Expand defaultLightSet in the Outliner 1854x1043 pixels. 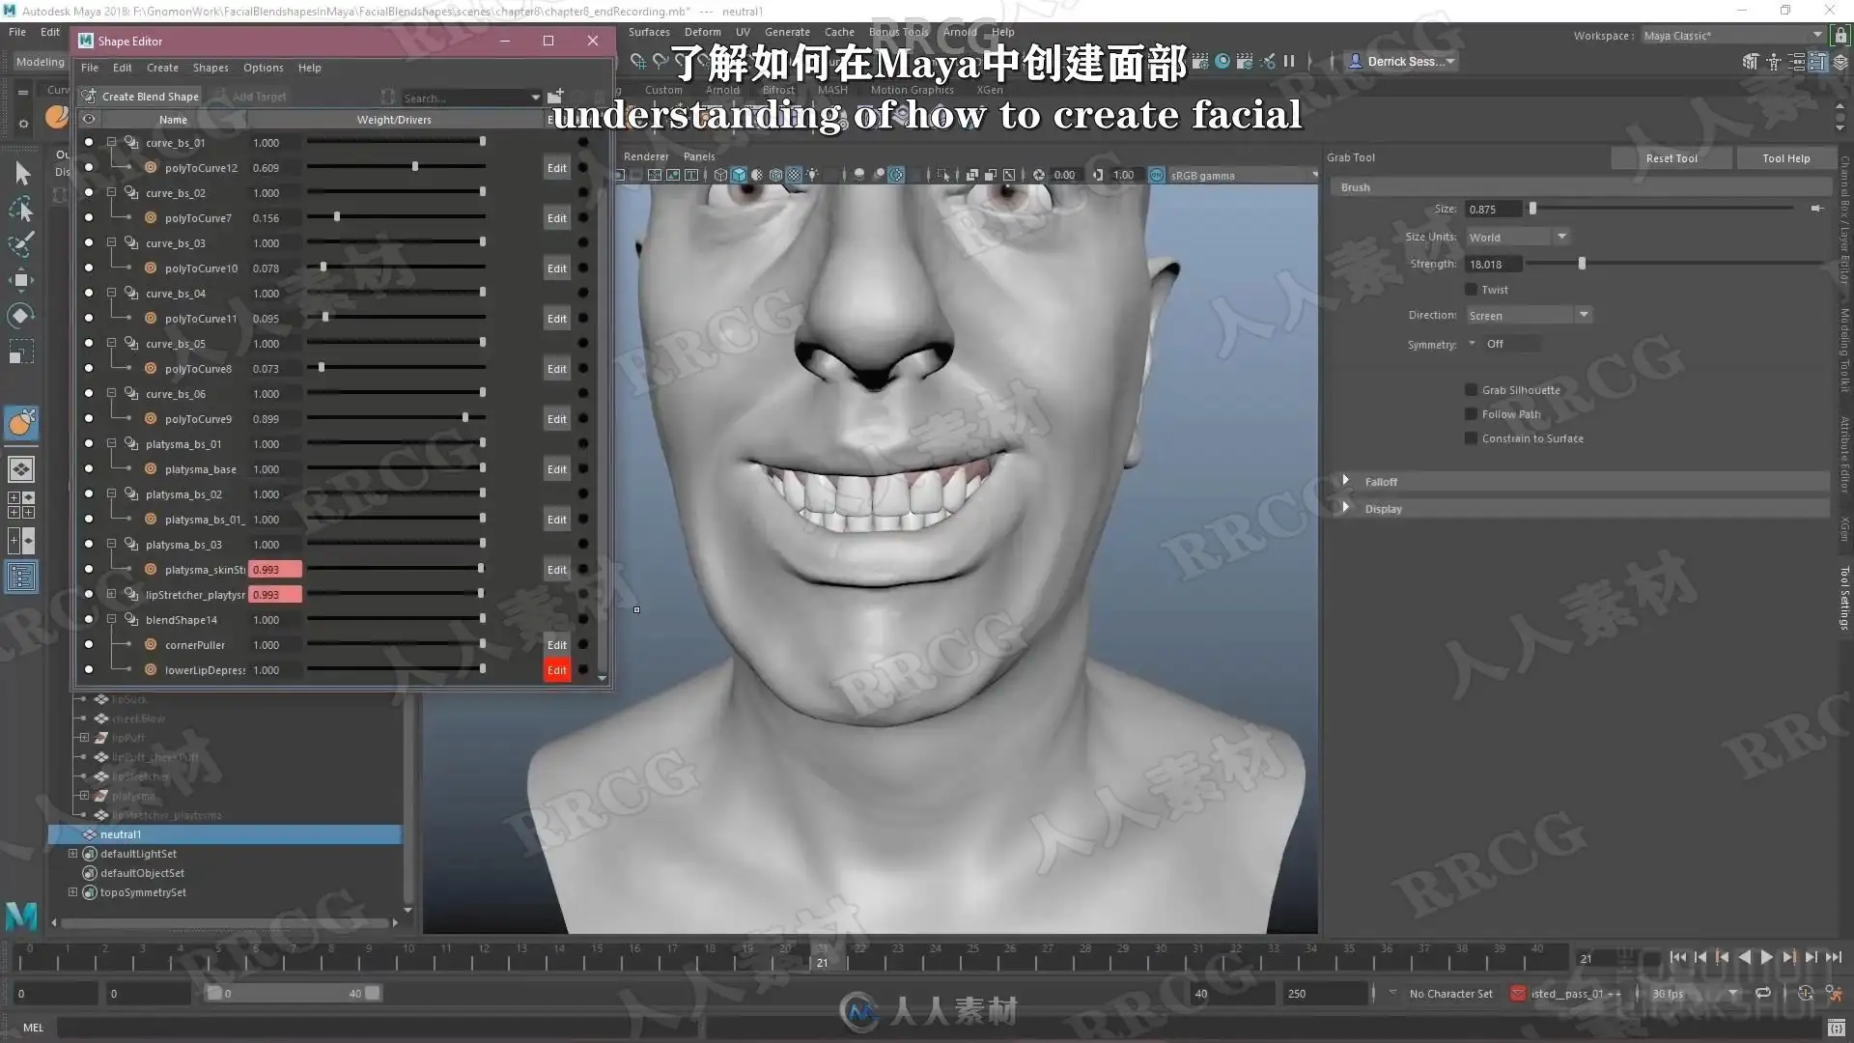[x=72, y=854]
